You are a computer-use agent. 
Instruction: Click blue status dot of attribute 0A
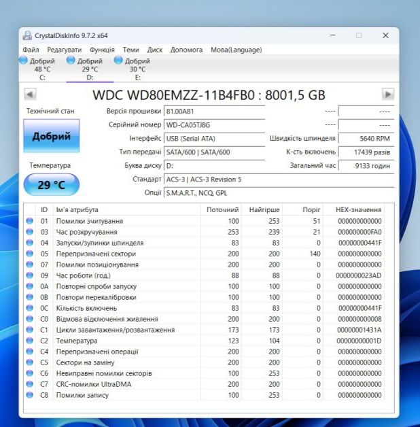coord(30,286)
